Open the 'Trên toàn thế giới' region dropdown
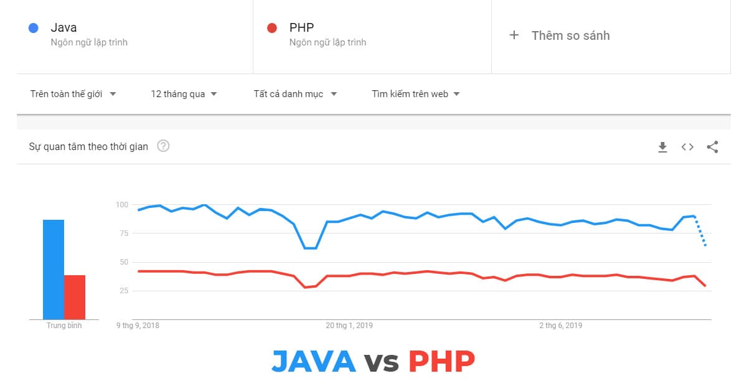This screenshot has height=391, width=747. [x=73, y=93]
